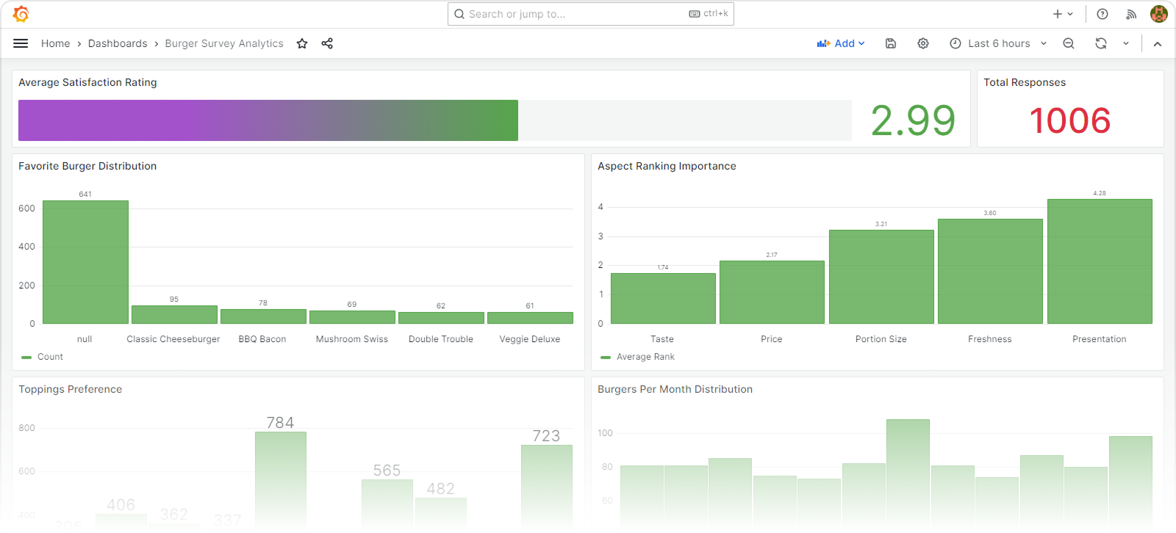The height and width of the screenshot is (533, 1176).
Task: Click the share dashboard icon
Action: 327,43
